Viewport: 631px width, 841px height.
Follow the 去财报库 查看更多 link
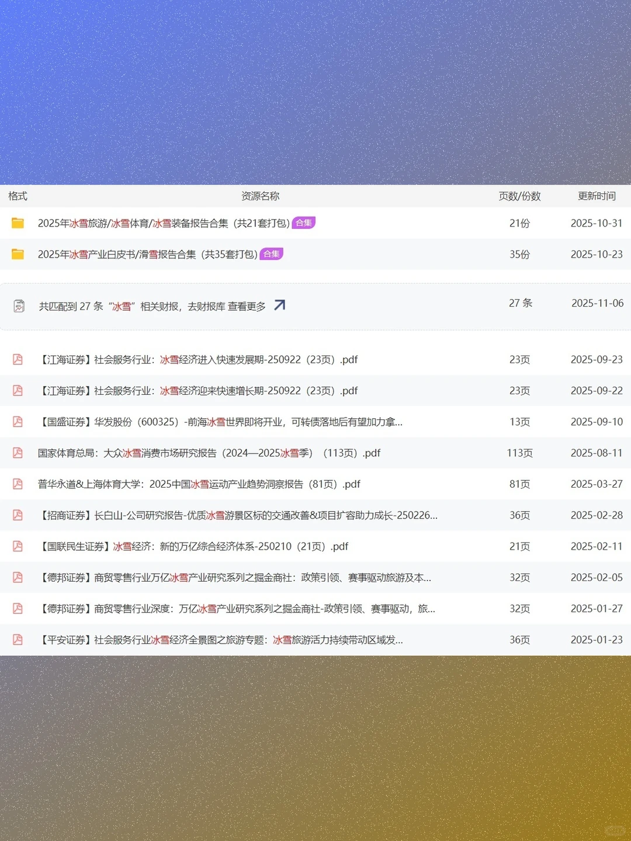tap(227, 306)
